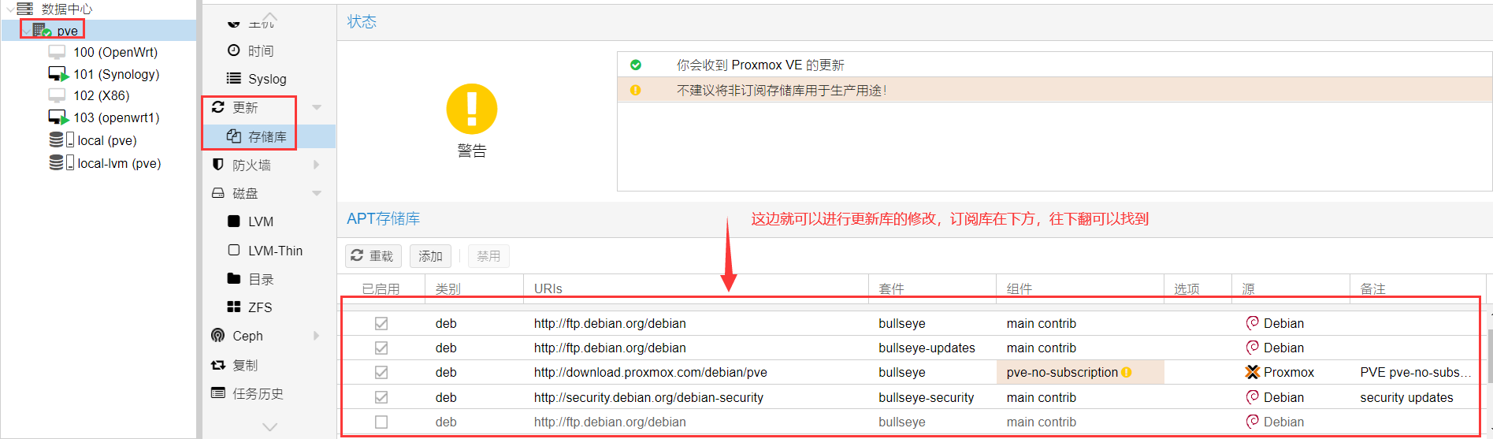
Task: Select the security.debian.org URI cell
Action: coord(696,397)
